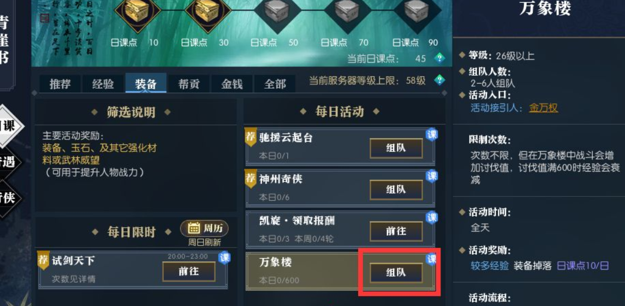625x306 pixels.
Task: Open the 周历 weekly calendar
Action: tap(204, 228)
